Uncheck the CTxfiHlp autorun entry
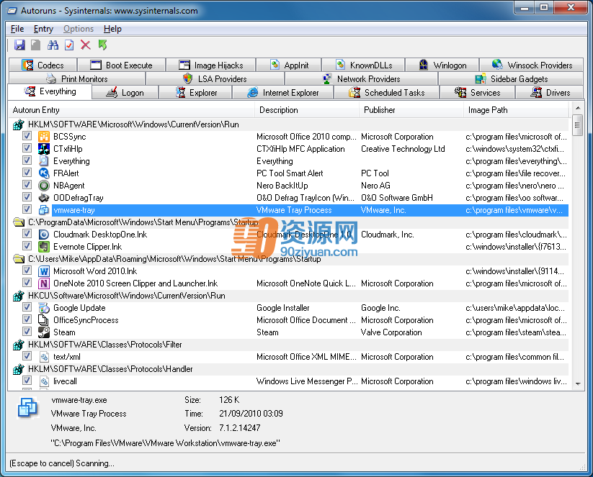This screenshot has height=477, width=593. (27, 148)
